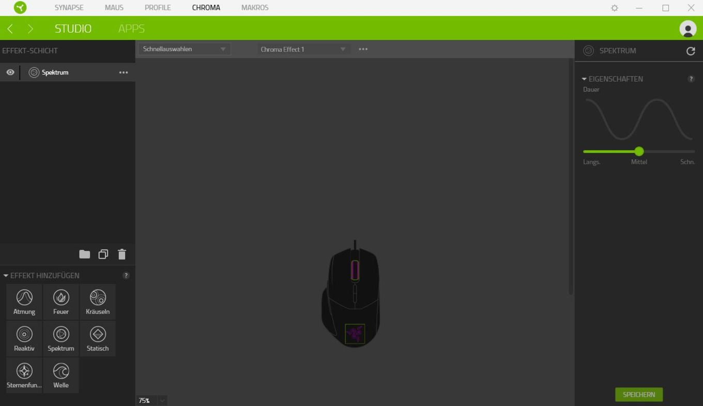Collapse the Eigenschaften section
The width and height of the screenshot is (703, 406).
(584, 79)
